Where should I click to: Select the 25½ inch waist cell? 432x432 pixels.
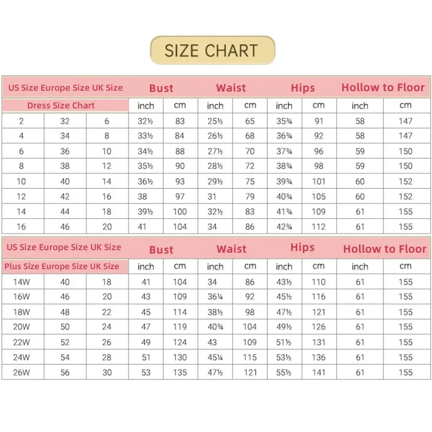point(215,121)
